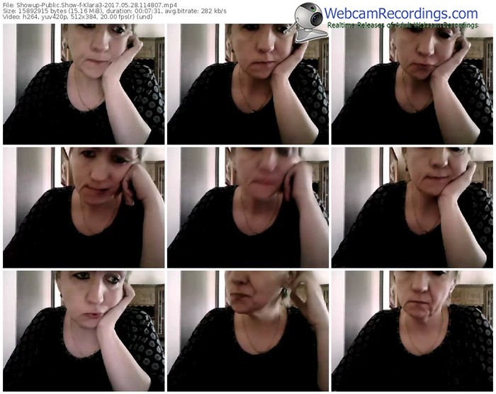Open the last thumbnail in the top row
The height and width of the screenshot is (394, 496).
[412, 84]
